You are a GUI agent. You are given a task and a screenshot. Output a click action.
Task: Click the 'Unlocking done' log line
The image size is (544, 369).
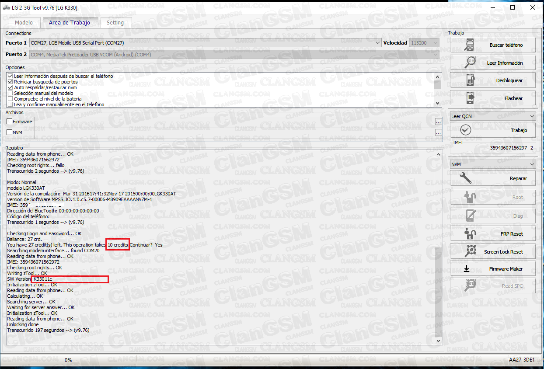[x=23, y=324]
